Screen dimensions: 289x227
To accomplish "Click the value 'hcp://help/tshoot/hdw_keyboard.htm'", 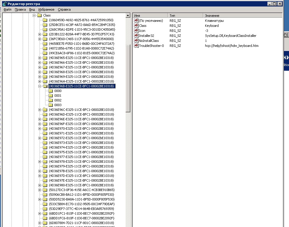I will click(x=232, y=46).
